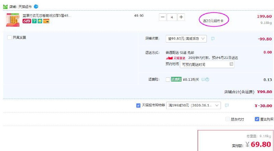Viewport: 274px width, 151px height.
Task: Check the 朋友代付 friend-pay checkbox
Action: pos(227,119)
